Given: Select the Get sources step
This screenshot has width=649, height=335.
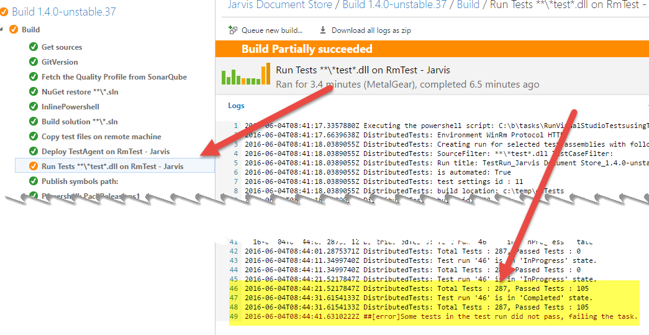Looking at the screenshot, I should pos(61,47).
